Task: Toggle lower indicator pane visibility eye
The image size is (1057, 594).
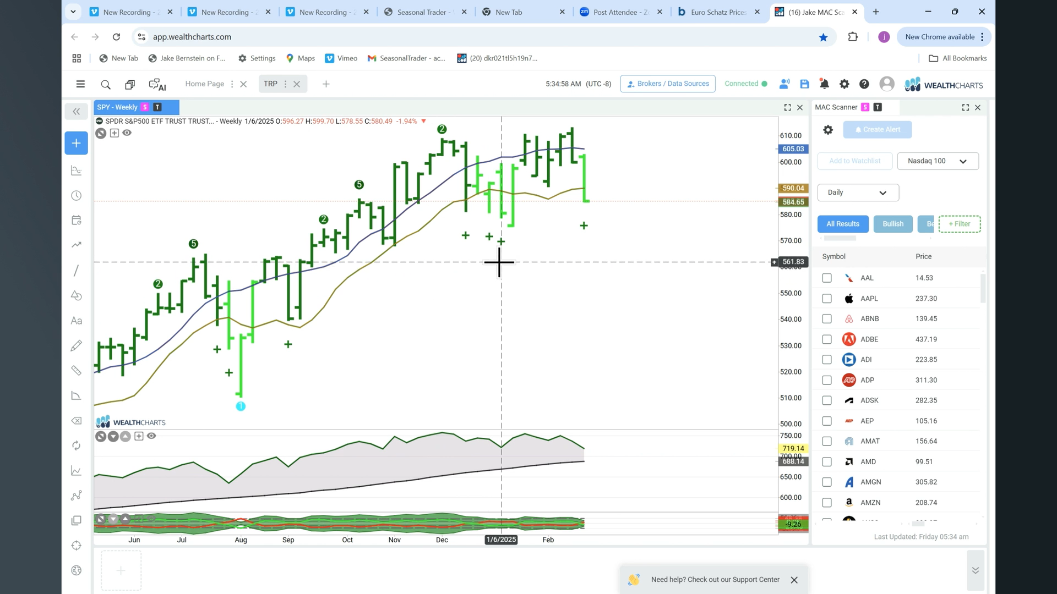Action: click(x=151, y=436)
